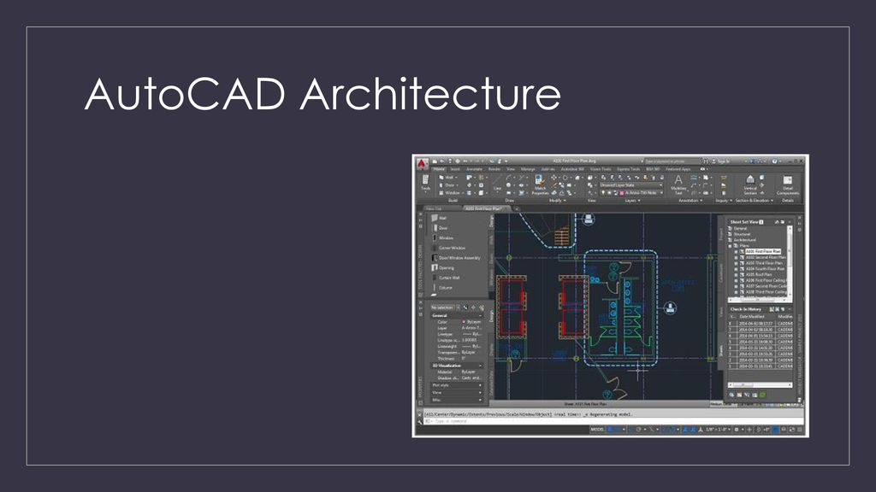The image size is (876, 492).
Task: Open the Express Tools ribbon tab
Action: click(628, 169)
